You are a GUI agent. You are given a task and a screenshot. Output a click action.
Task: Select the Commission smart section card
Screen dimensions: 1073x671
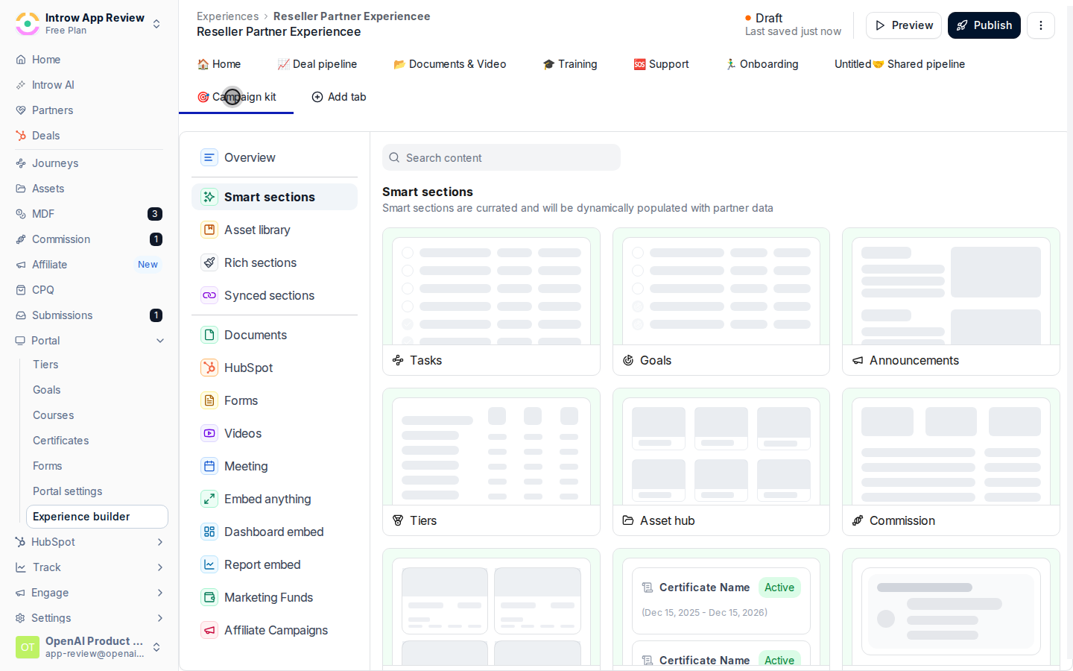click(x=951, y=461)
